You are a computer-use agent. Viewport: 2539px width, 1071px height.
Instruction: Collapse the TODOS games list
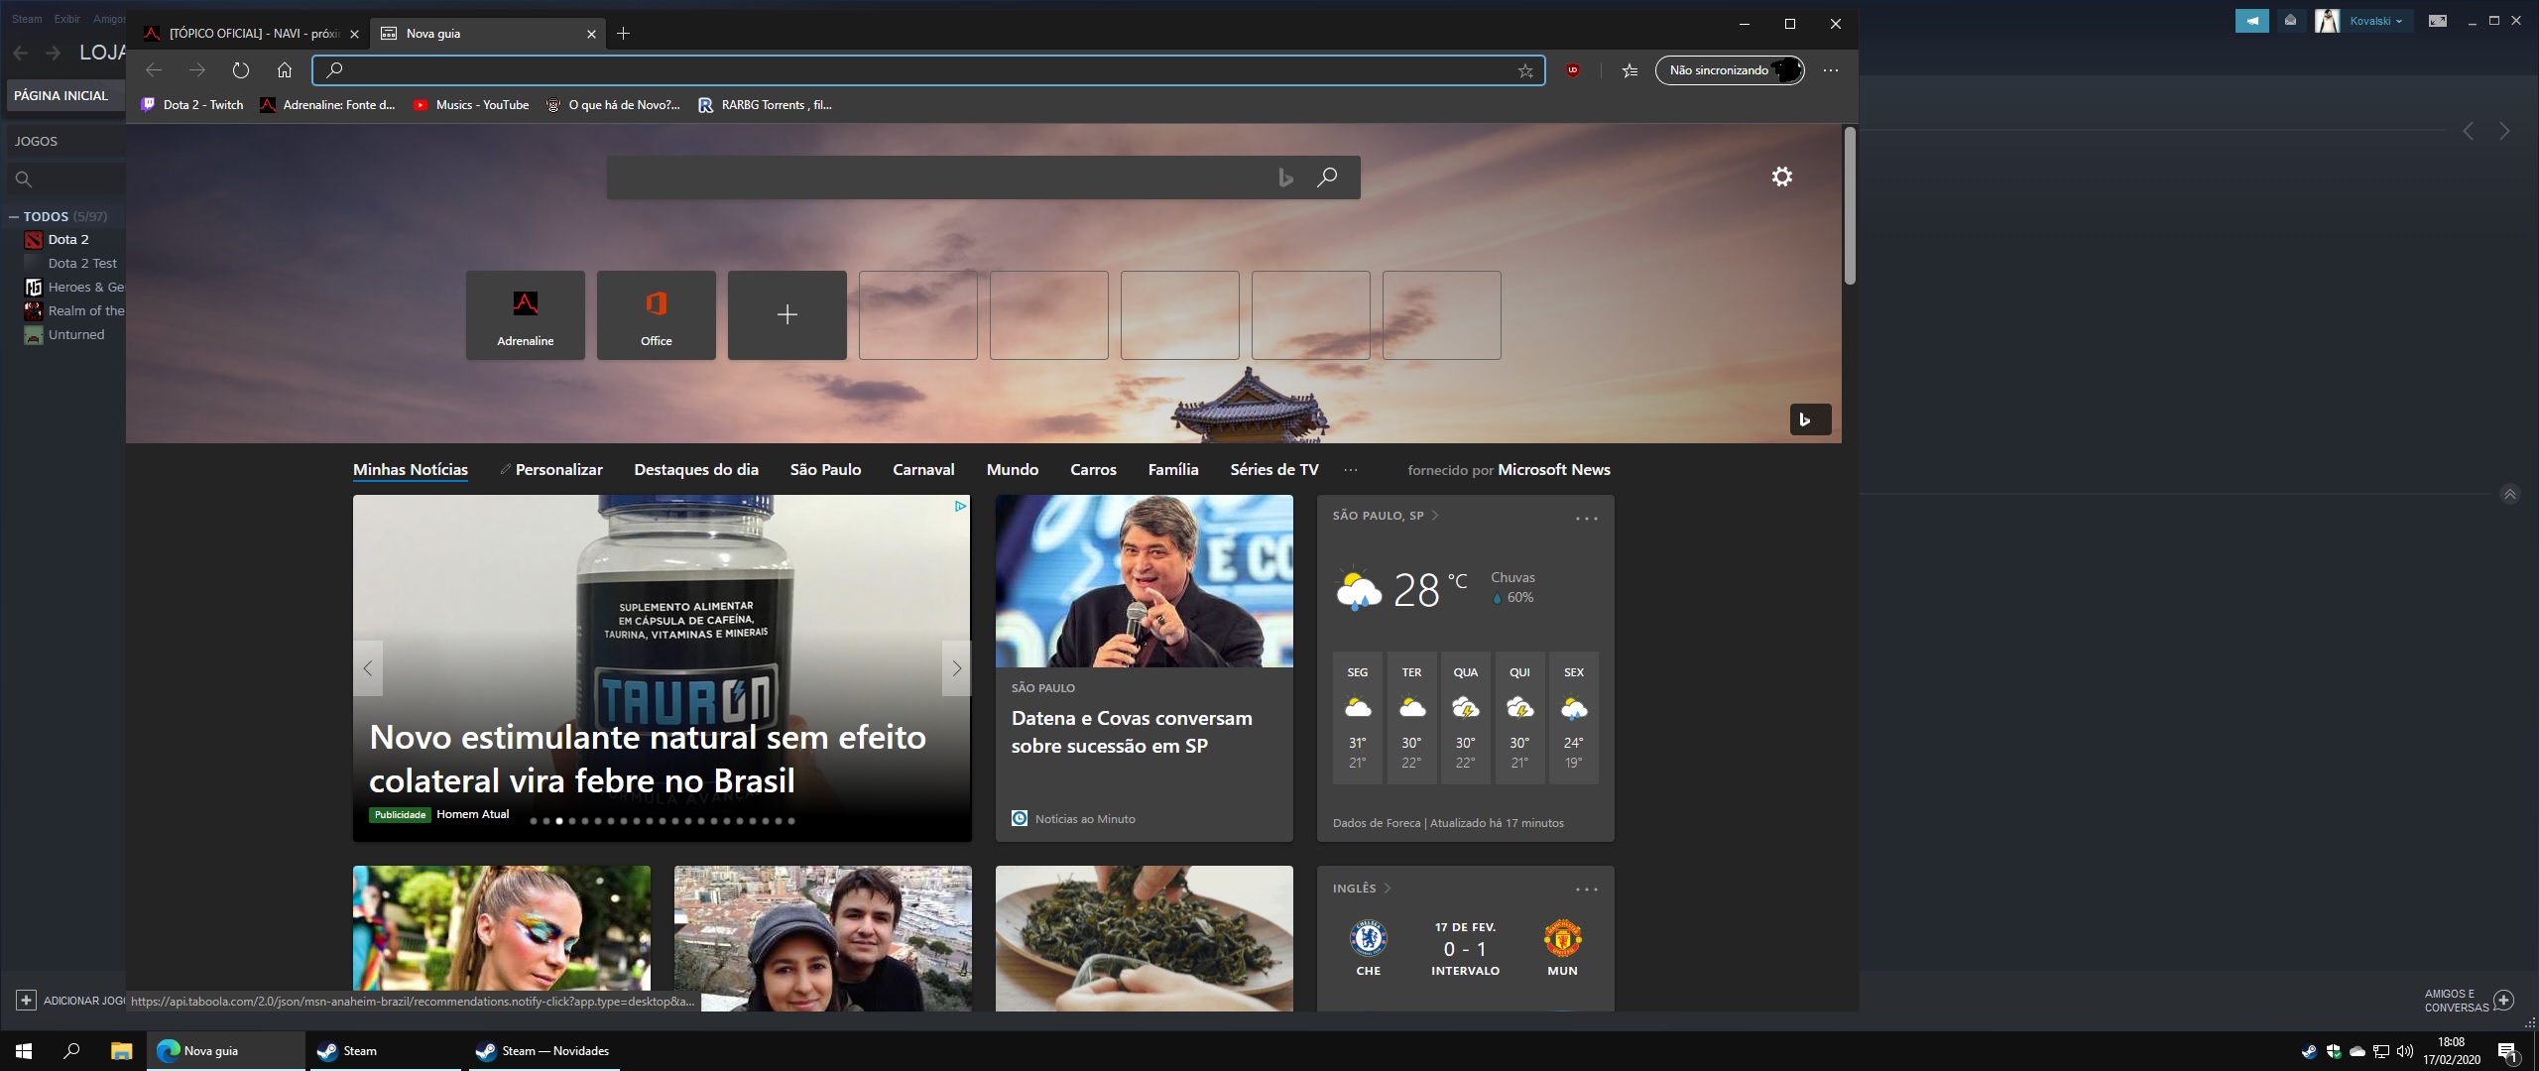point(14,216)
